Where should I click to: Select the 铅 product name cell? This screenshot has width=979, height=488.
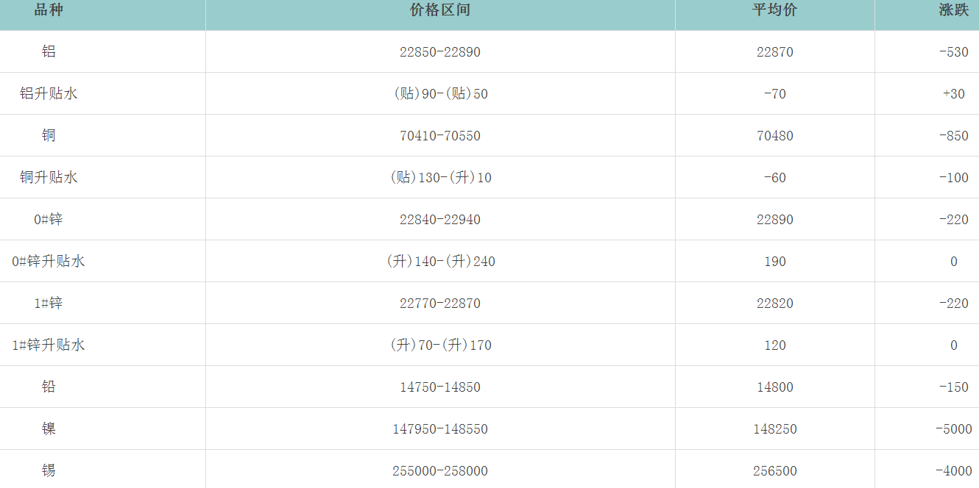[x=49, y=387]
